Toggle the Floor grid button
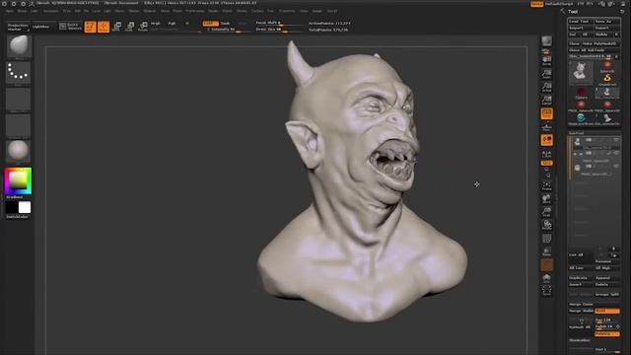Viewport: 631px width, 355px height. (x=546, y=127)
